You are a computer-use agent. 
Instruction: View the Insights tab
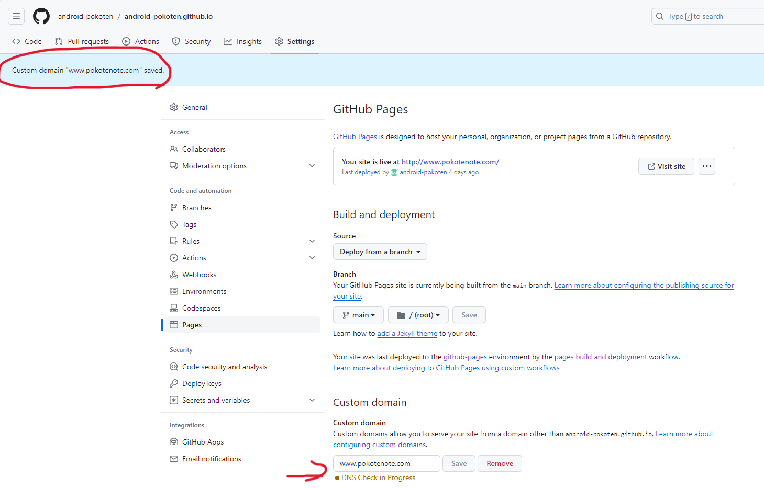click(242, 41)
